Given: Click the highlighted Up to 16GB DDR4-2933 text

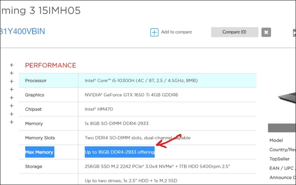Looking at the screenshot, I should 120,152.
